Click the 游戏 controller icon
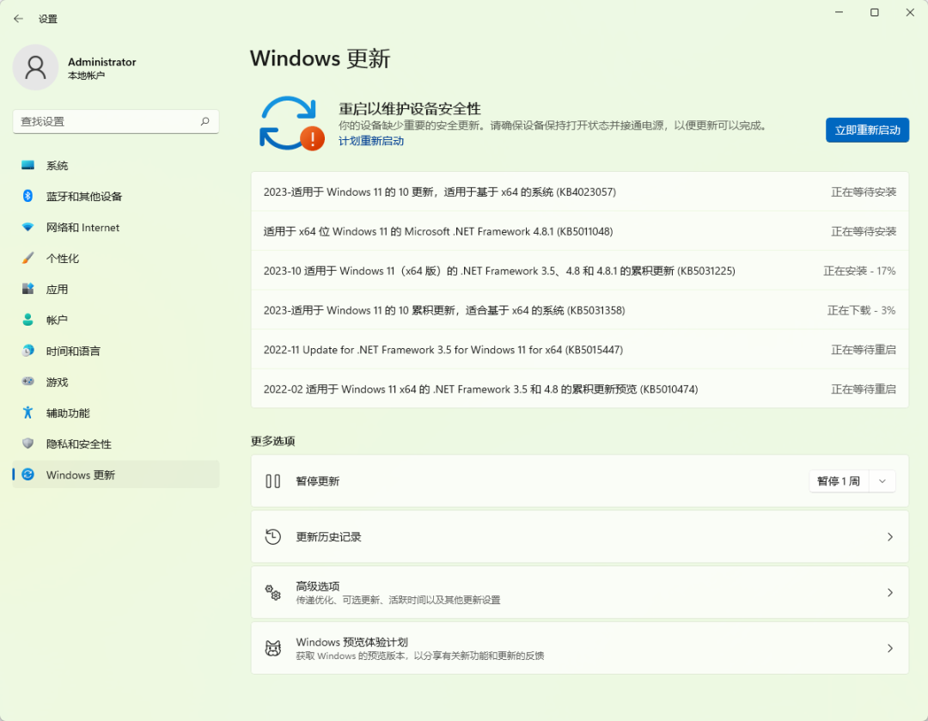 coord(27,382)
